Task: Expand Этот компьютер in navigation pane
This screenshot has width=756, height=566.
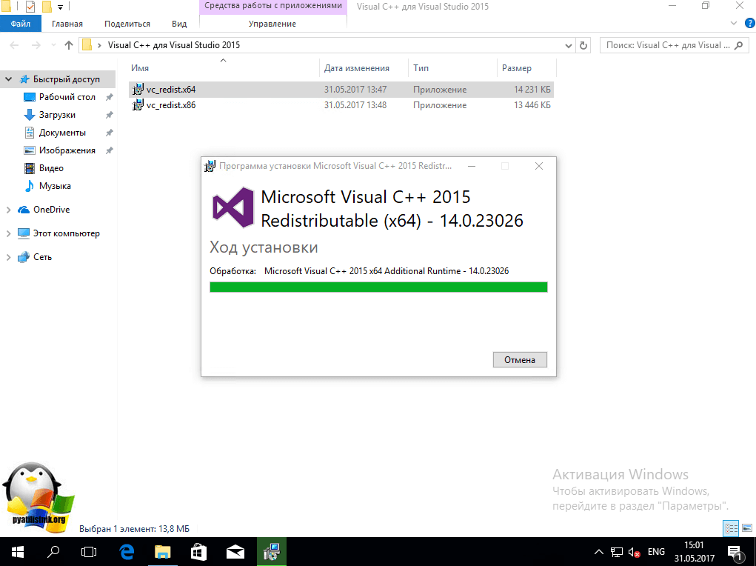Action: tap(8, 233)
